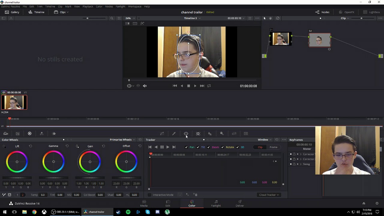The height and width of the screenshot is (216, 384).
Task: Open the Curves palette icon
Action: tap(162, 133)
